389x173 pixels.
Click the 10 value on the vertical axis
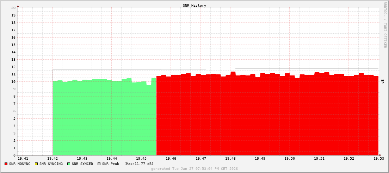tap(13, 81)
